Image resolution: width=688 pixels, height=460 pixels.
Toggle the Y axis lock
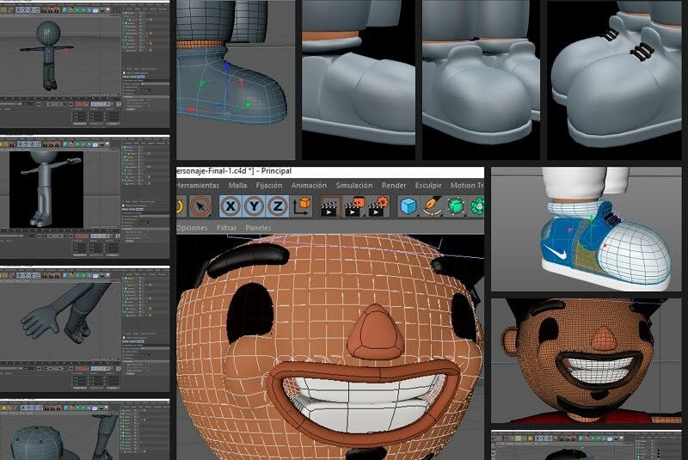tap(254, 206)
